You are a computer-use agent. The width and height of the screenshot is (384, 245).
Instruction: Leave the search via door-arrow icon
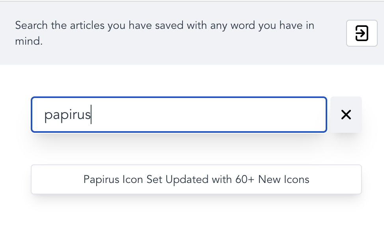pos(362,33)
